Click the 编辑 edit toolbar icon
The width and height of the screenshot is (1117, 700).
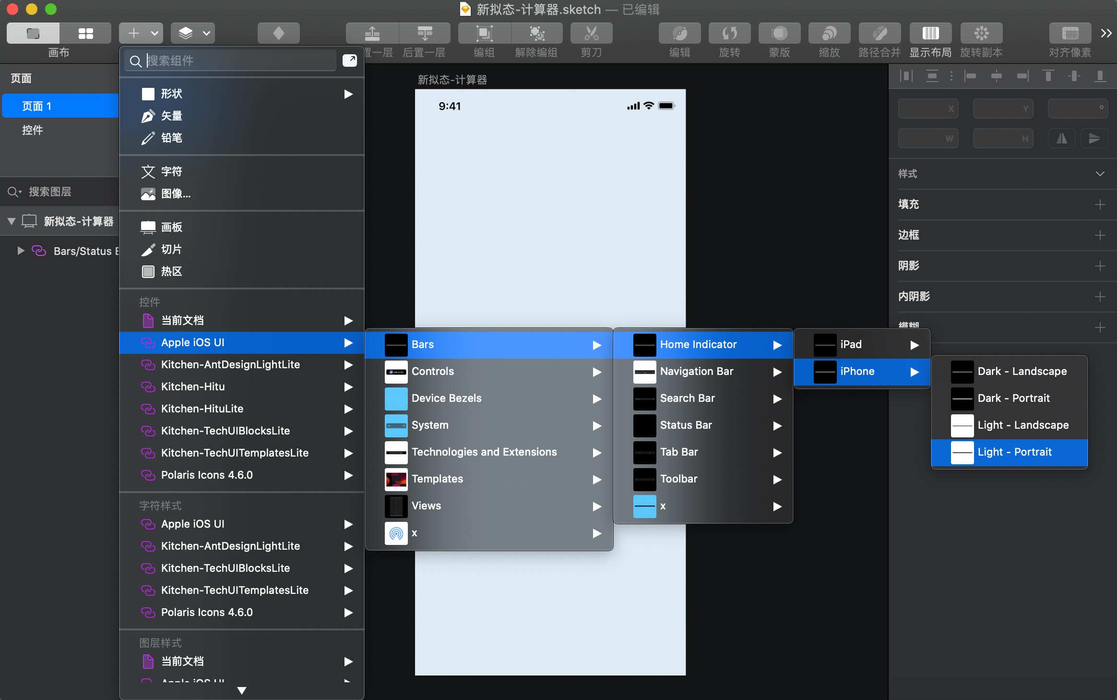click(x=680, y=33)
